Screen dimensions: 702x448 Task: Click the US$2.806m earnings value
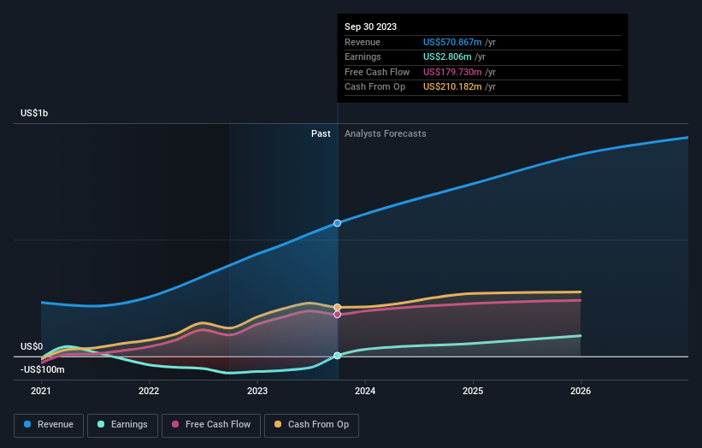click(447, 56)
